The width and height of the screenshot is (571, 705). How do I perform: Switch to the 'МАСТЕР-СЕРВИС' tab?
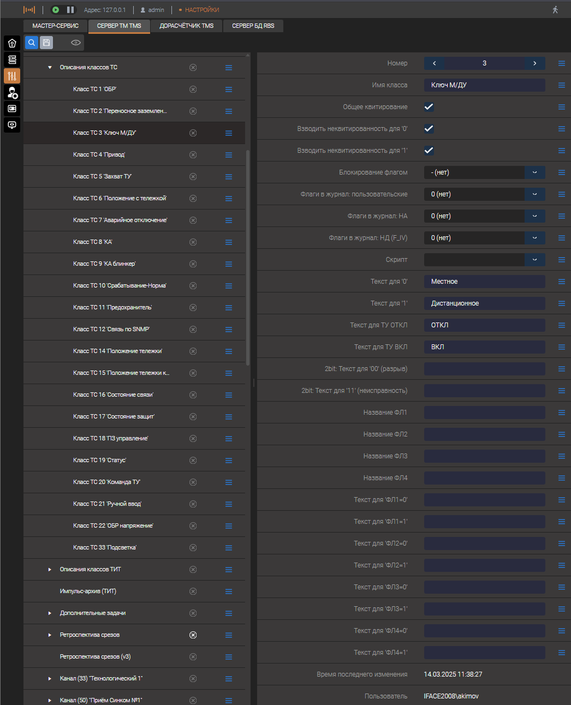coord(55,26)
